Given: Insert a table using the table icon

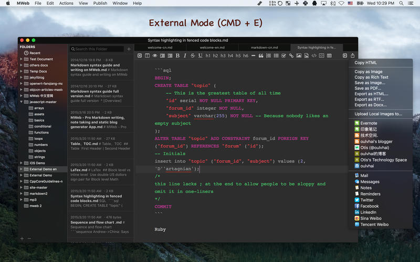Looking at the screenshot, I should (330, 56).
